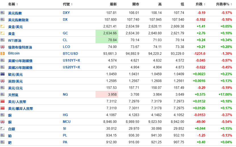Click the UK flag beside 倫敦布倫特原油
This screenshot has height=147, width=236.
pos(3,47)
